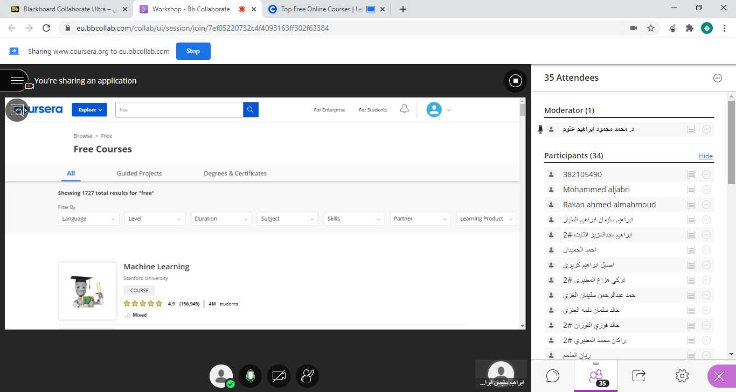
Task: Open the attendees panel options ellipsis
Action: pyautogui.click(x=718, y=78)
